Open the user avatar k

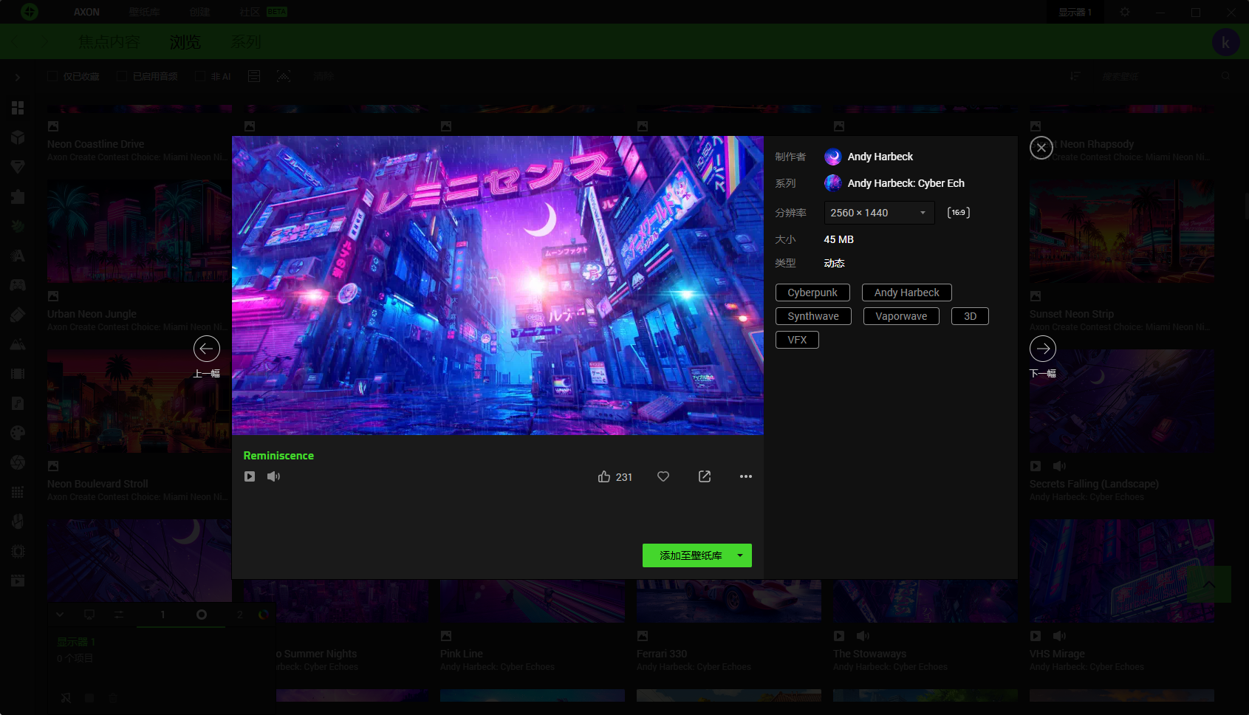click(1226, 42)
